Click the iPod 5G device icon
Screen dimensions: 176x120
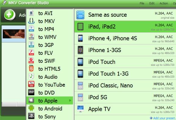click(x=80, y=97)
